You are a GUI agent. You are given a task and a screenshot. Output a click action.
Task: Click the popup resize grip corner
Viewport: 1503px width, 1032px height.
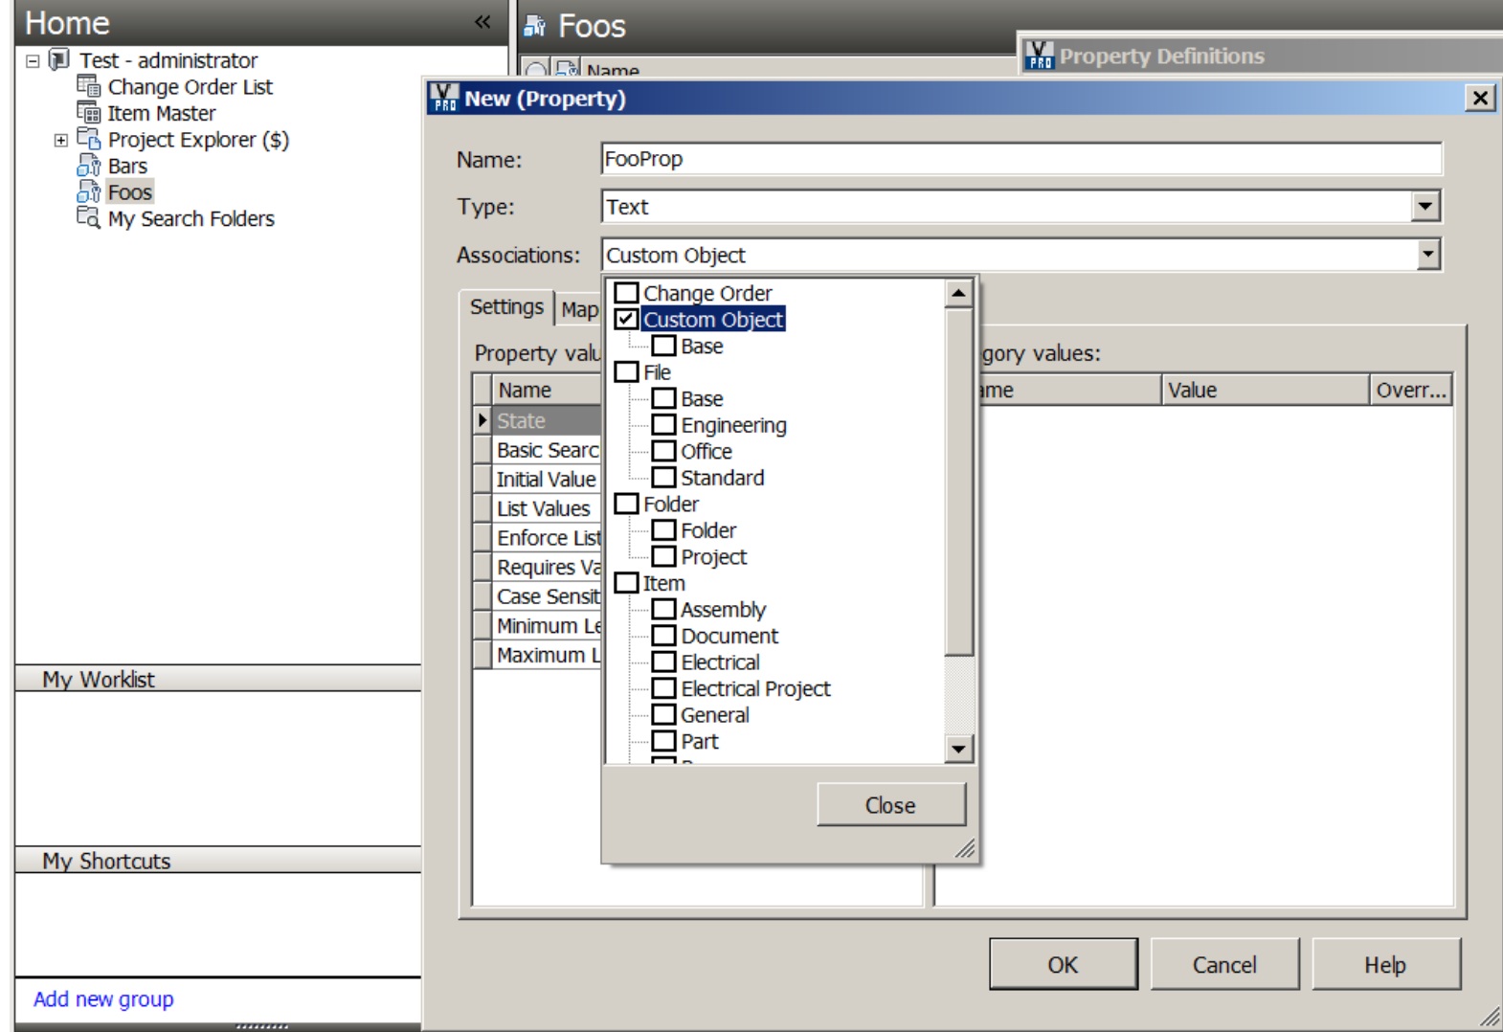pos(965,848)
